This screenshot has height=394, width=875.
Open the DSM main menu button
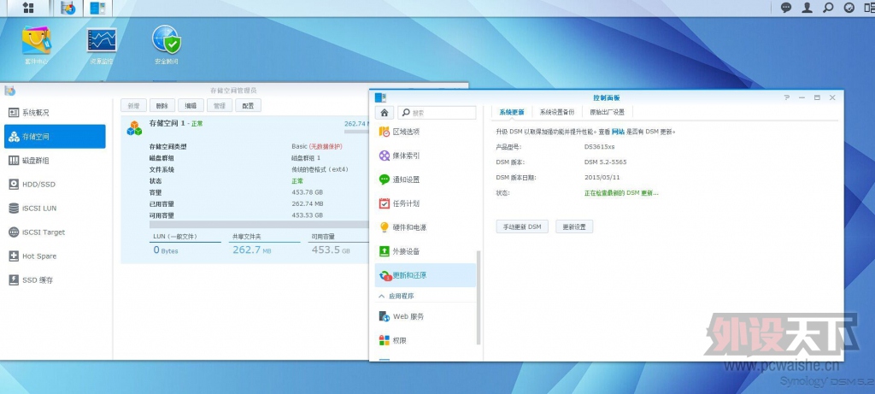(28, 8)
